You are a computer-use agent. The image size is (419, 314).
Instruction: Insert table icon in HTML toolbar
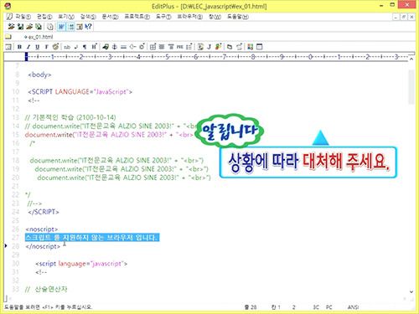pos(153,47)
